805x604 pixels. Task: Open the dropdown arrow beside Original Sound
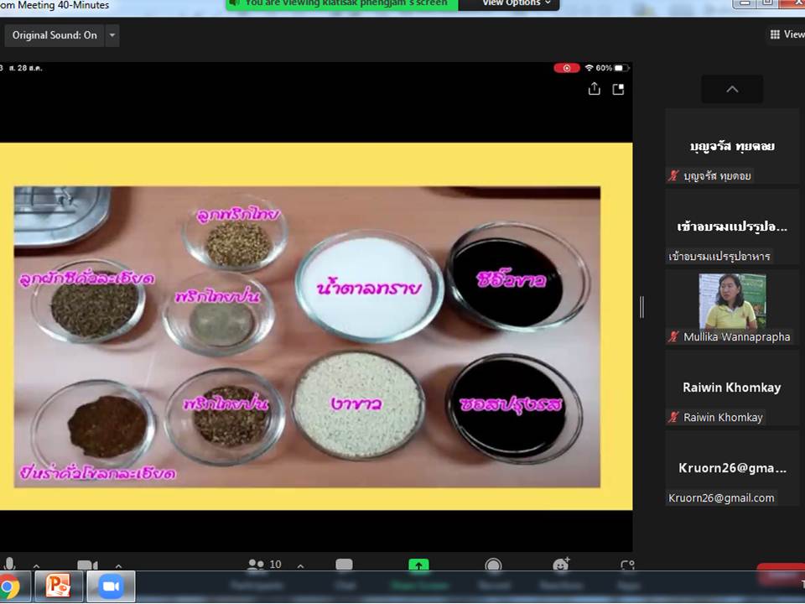[x=112, y=35]
